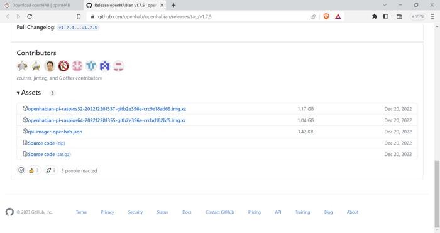Open the Docs footer link
Viewport: 440px width, 233px height.
coord(187,212)
